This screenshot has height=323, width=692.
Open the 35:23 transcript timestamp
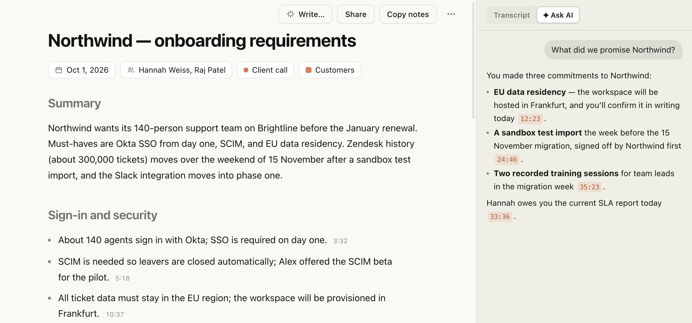click(x=589, y=187)
